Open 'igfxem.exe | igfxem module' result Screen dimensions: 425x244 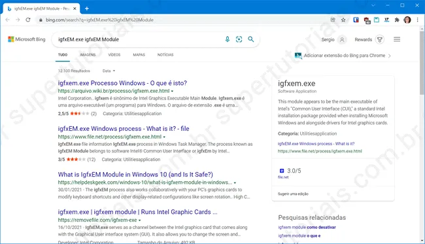137,212
